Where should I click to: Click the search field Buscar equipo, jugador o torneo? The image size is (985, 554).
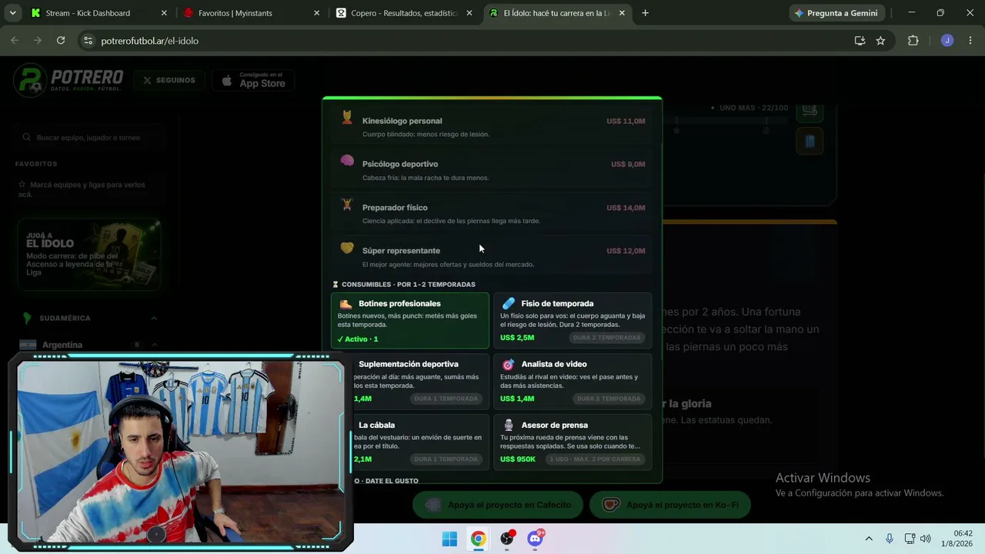coord(89,138)
